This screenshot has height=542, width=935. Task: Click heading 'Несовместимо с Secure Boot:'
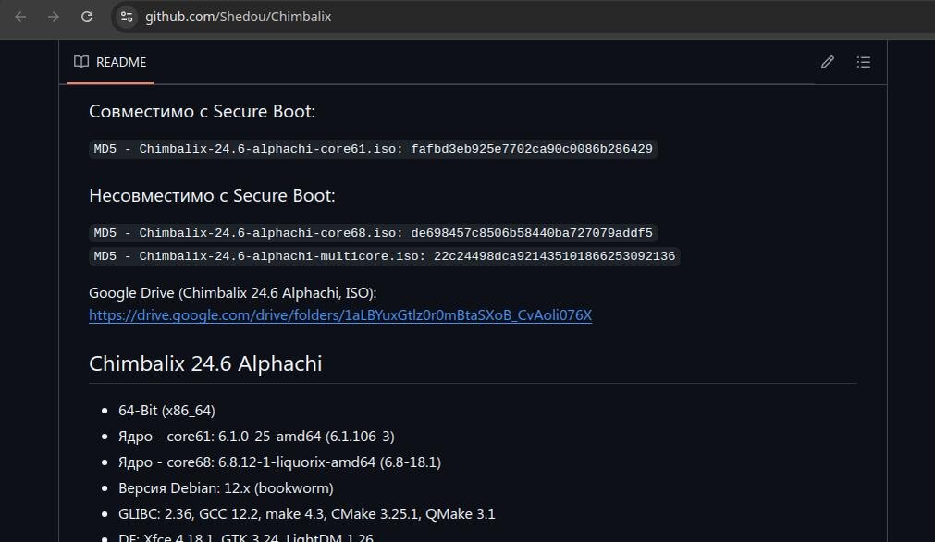tap(213, 195)
